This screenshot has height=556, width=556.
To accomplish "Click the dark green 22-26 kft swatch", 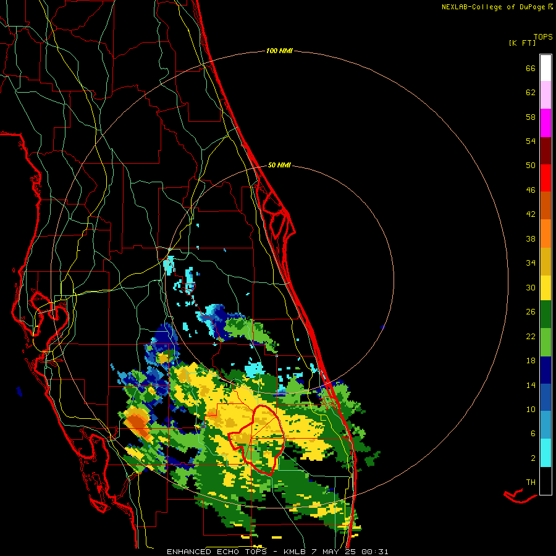I will [545, 314].
